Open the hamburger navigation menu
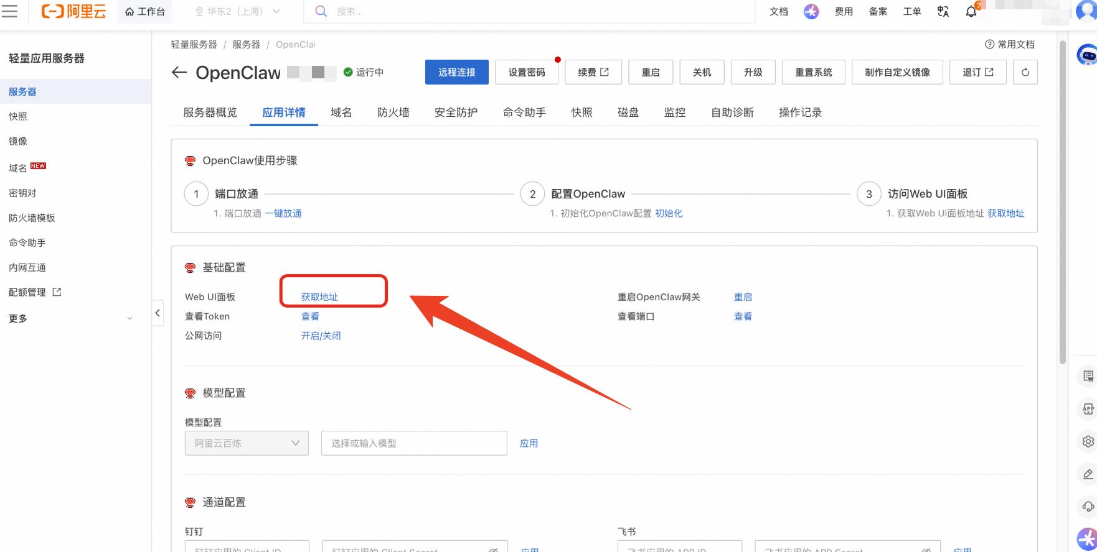This screenshot has width=1097, height=552. coord(10,11)
